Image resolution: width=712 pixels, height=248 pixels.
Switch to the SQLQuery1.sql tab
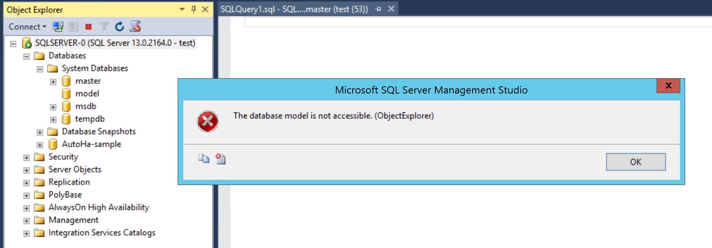(294, 9)
